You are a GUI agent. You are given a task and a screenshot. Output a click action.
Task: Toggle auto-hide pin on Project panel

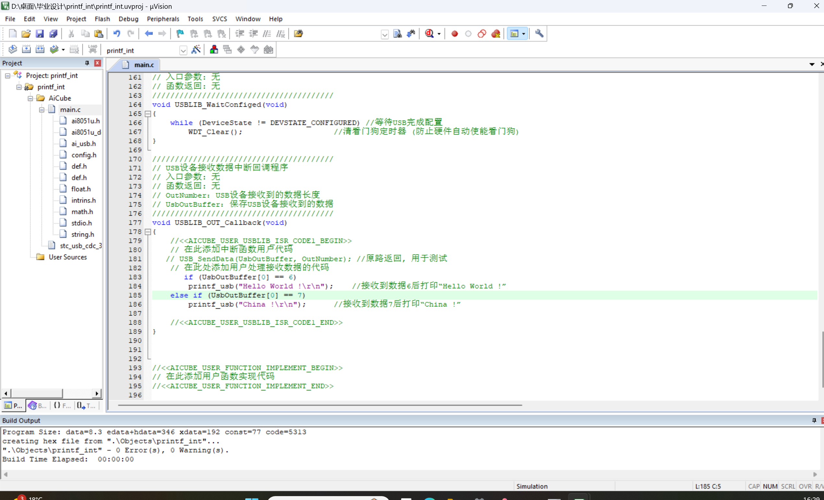click(x=87, y=63)
